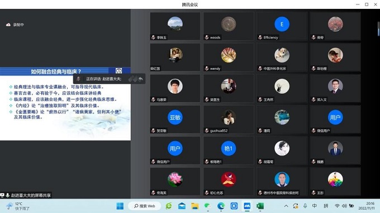Click the reply arrow on speaking bar
Screen dimensions: 380x213
[x=141, y=79]
